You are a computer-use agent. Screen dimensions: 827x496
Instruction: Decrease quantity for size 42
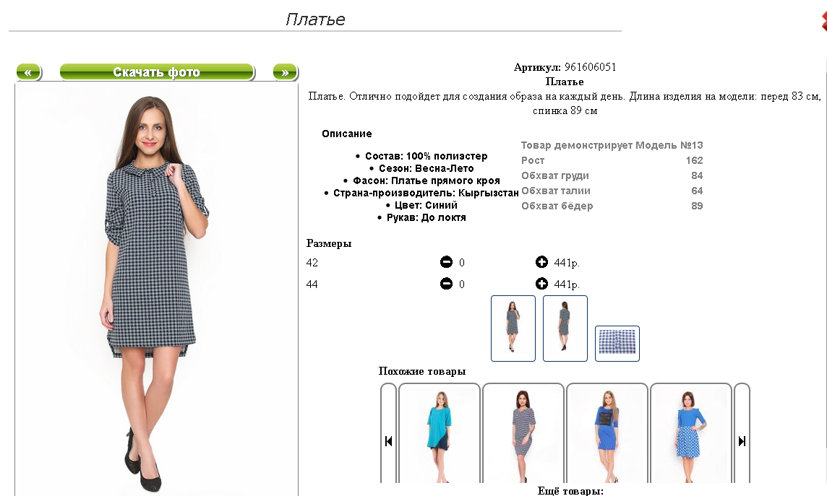pyautogui.click(x=446, y=262)
